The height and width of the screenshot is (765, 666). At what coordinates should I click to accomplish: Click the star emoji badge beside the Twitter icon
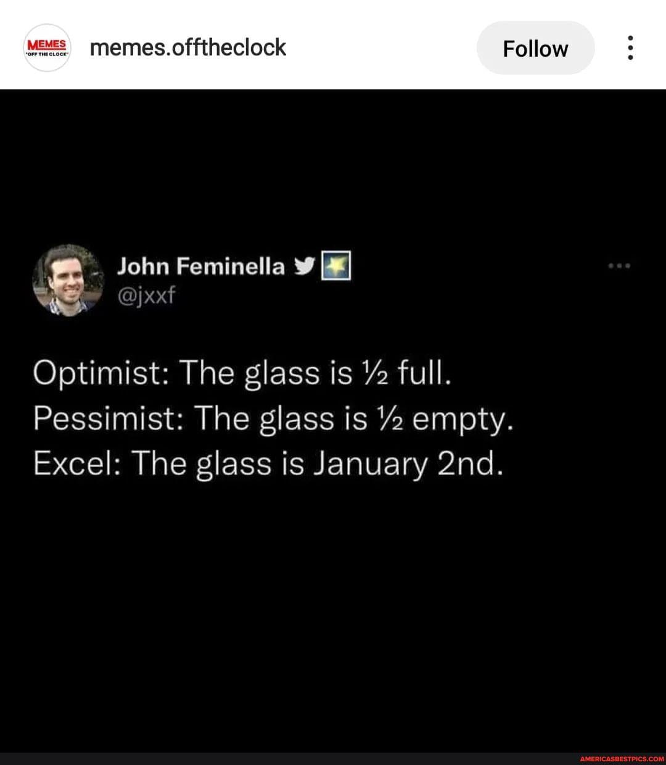[337, 265]
